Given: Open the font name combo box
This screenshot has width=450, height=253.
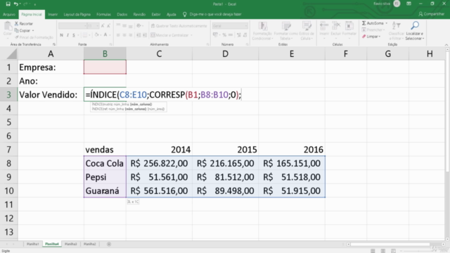Looking at the screenshot, I should point(72,26).
